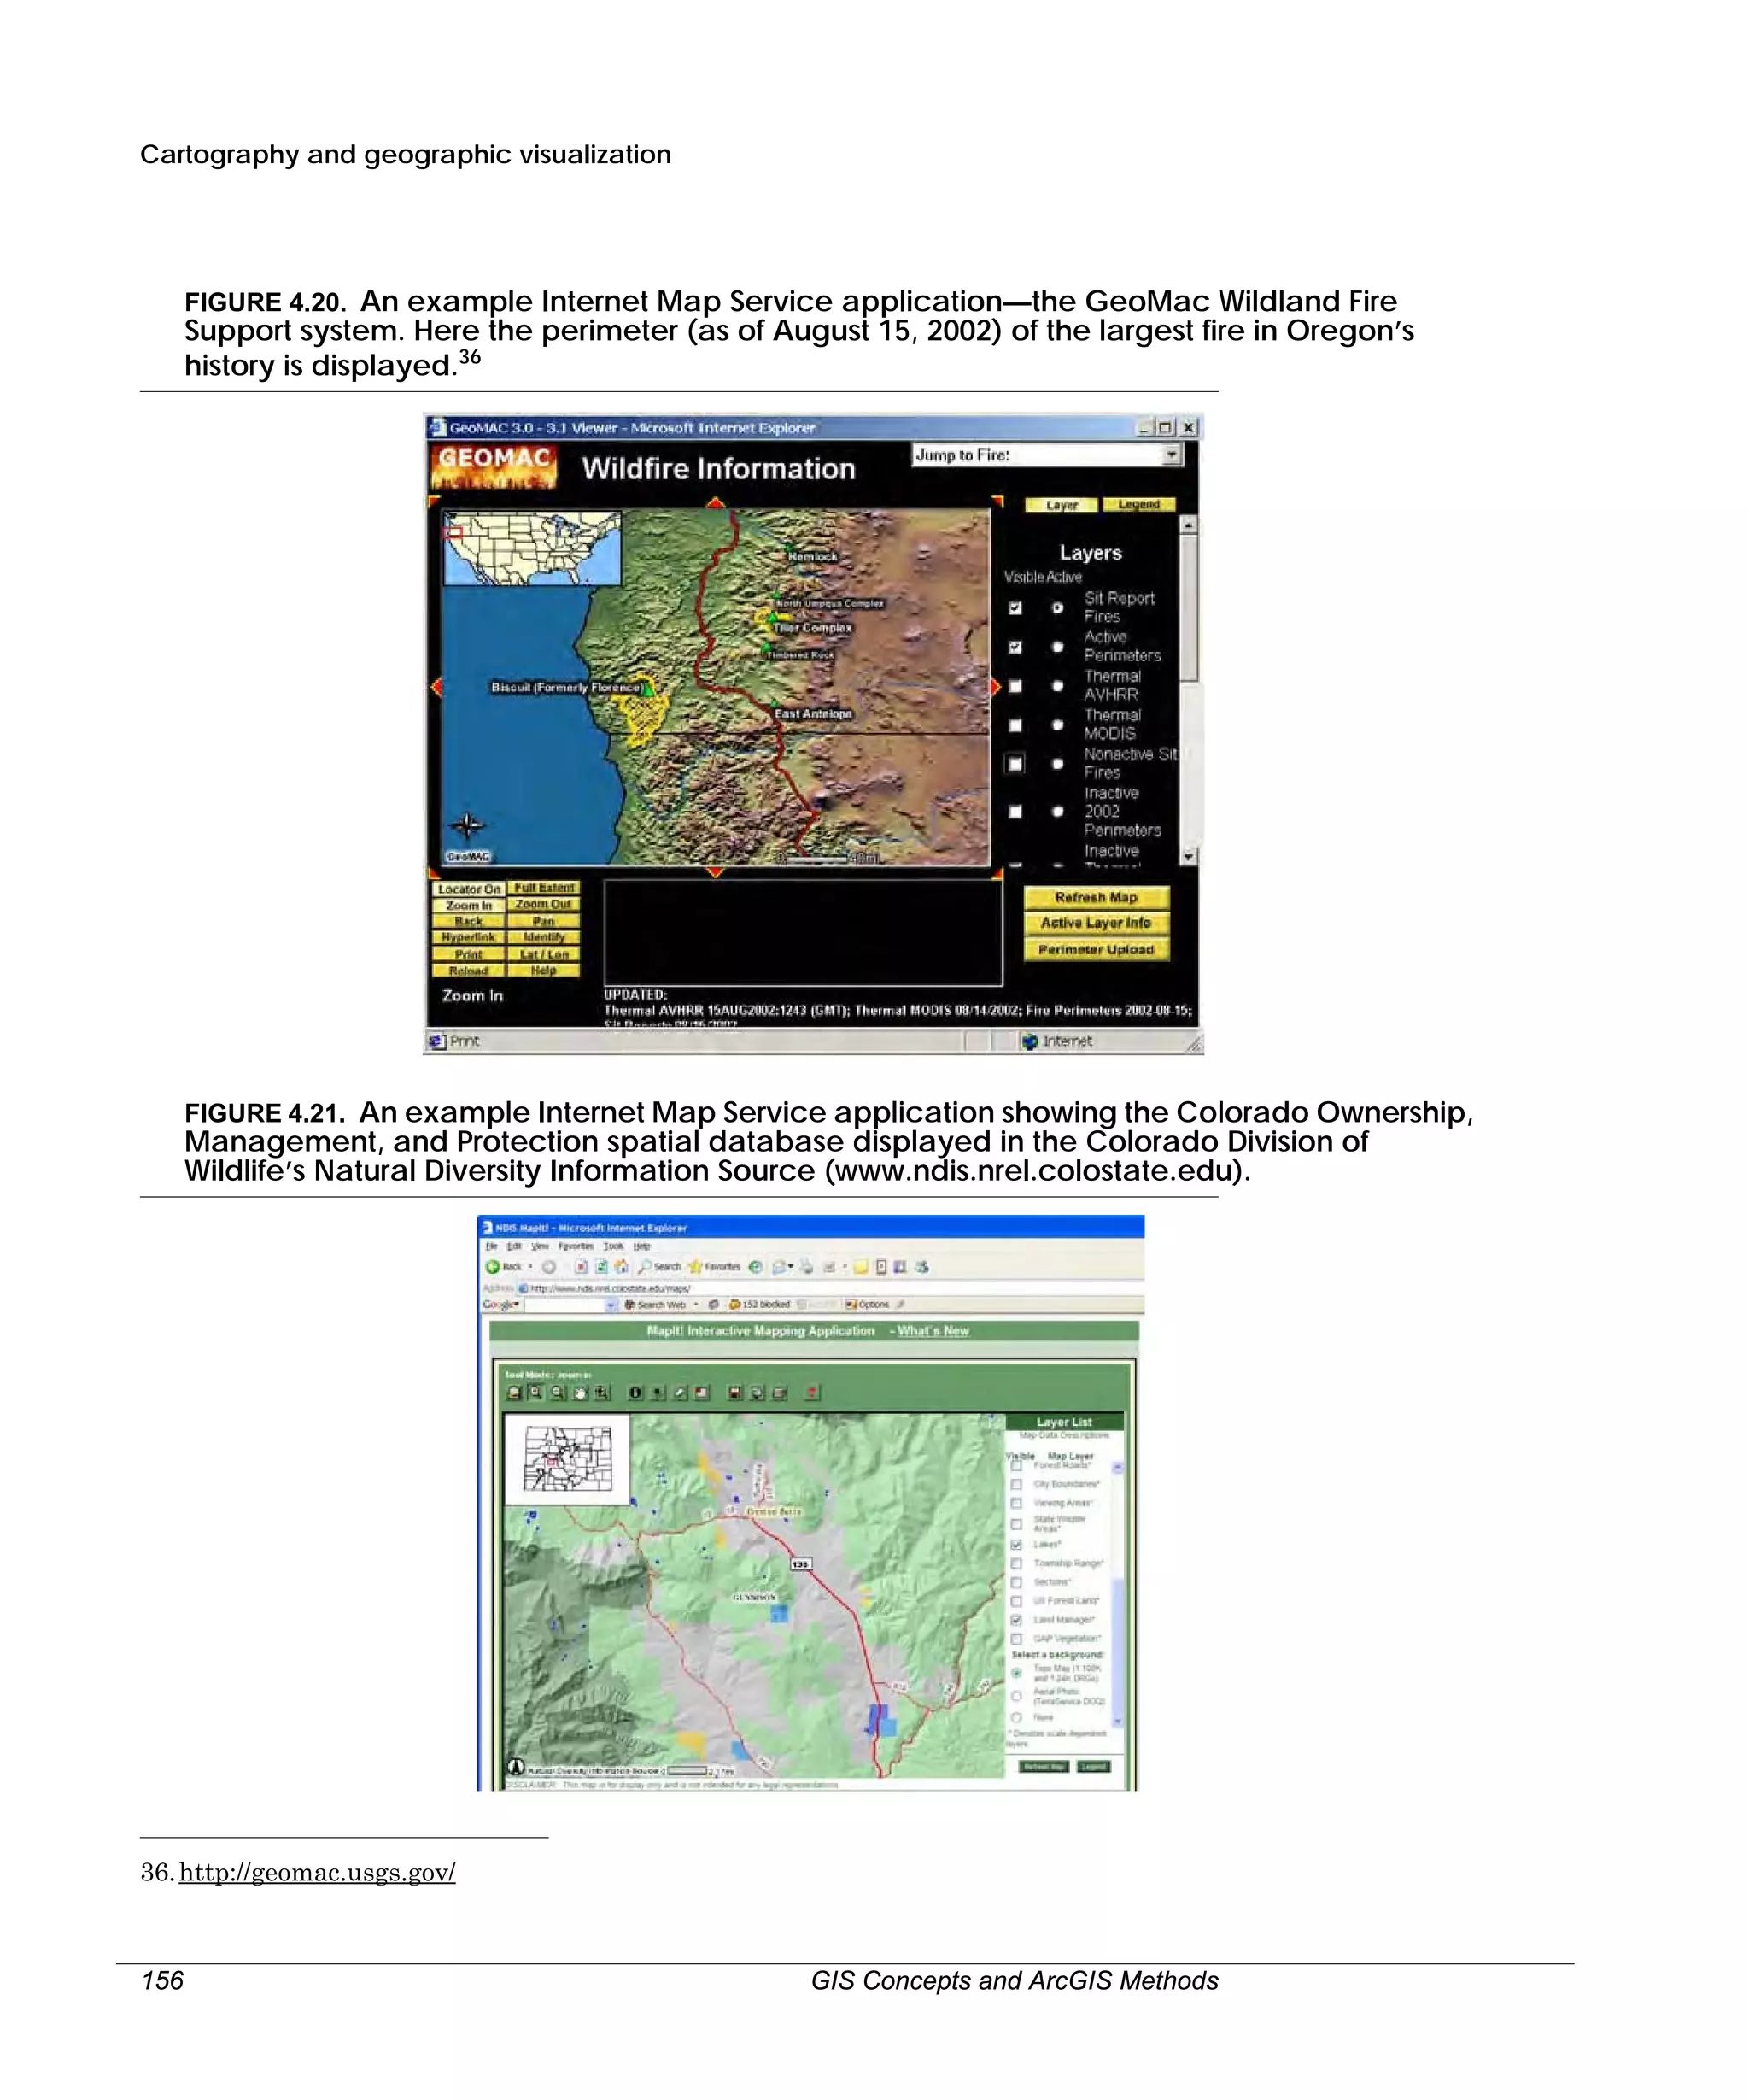Viewport: 1749px width, 2100px height.
Task: Click the Perimeter Upload button
Action: coord(1096,950)
